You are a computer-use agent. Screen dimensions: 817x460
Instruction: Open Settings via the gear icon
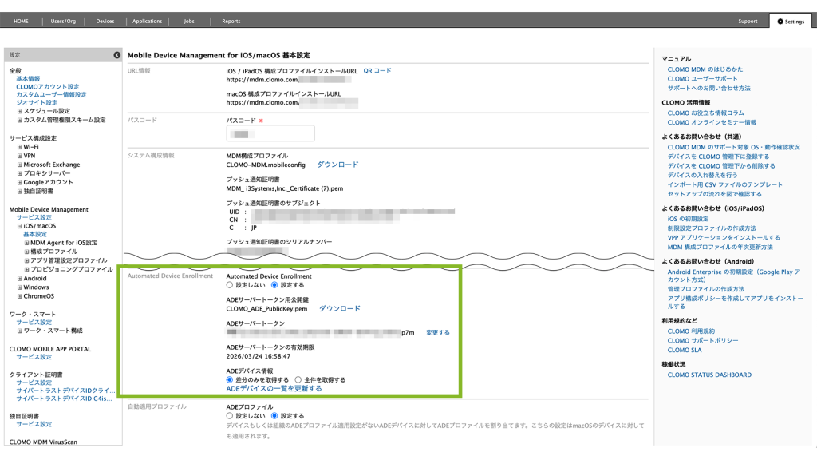point(780,22)
